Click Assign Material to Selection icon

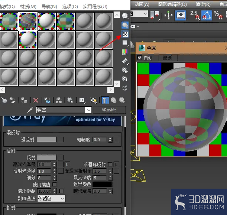24,100
